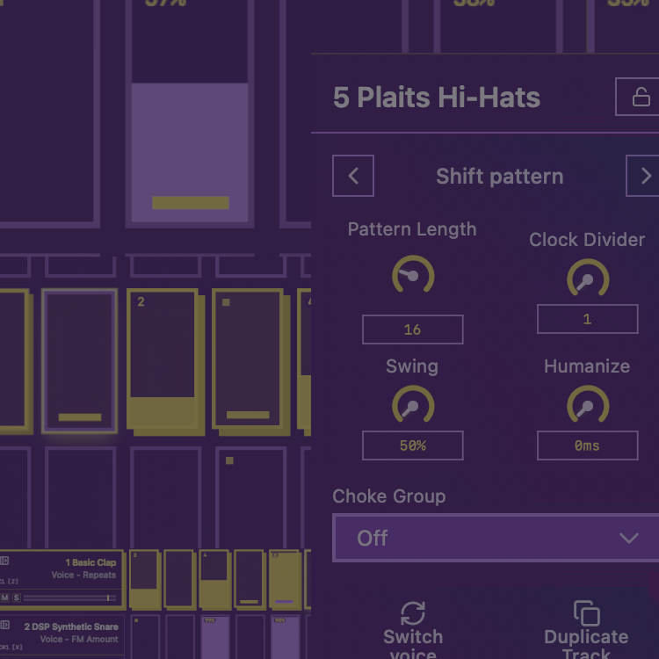
Task: Click the Swing value field showing 50%
Action: pyautogui.click(x=413, y=445)
